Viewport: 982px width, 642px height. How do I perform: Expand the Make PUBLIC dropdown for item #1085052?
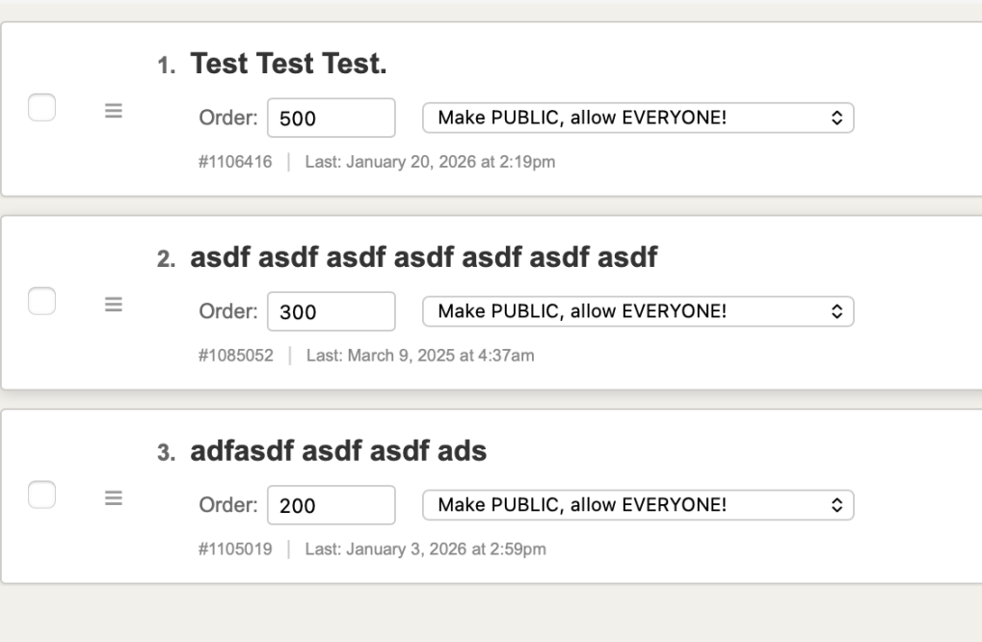(x=638, y=311)
